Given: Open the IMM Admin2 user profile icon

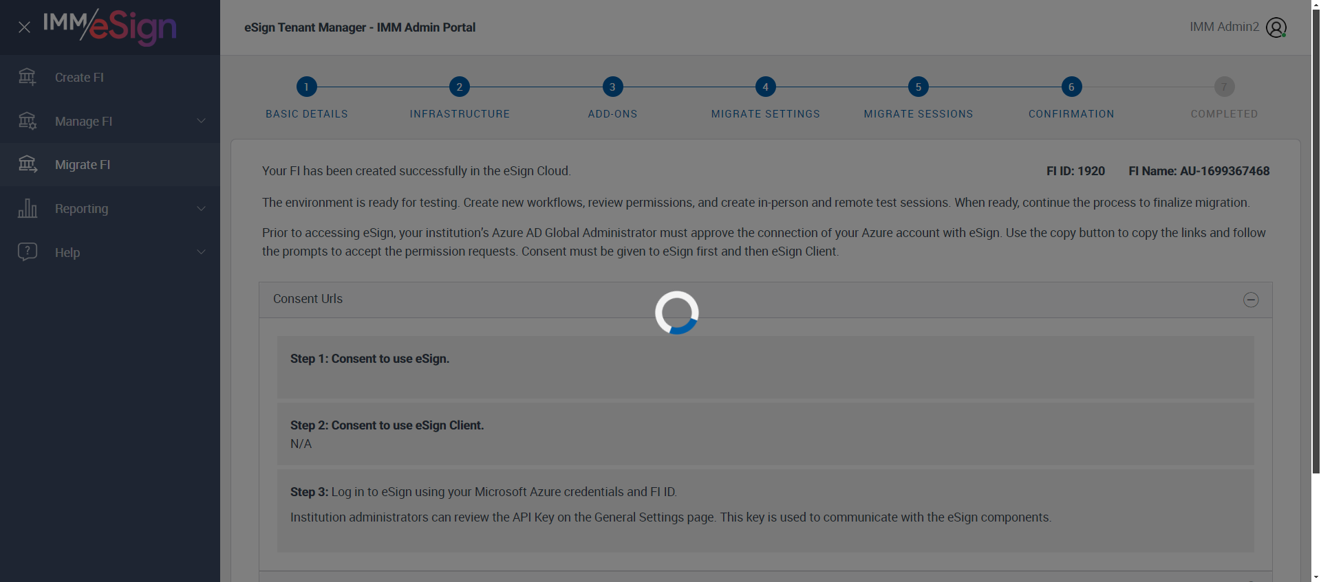Looking at the screenshot, I should coord(1276,27).
